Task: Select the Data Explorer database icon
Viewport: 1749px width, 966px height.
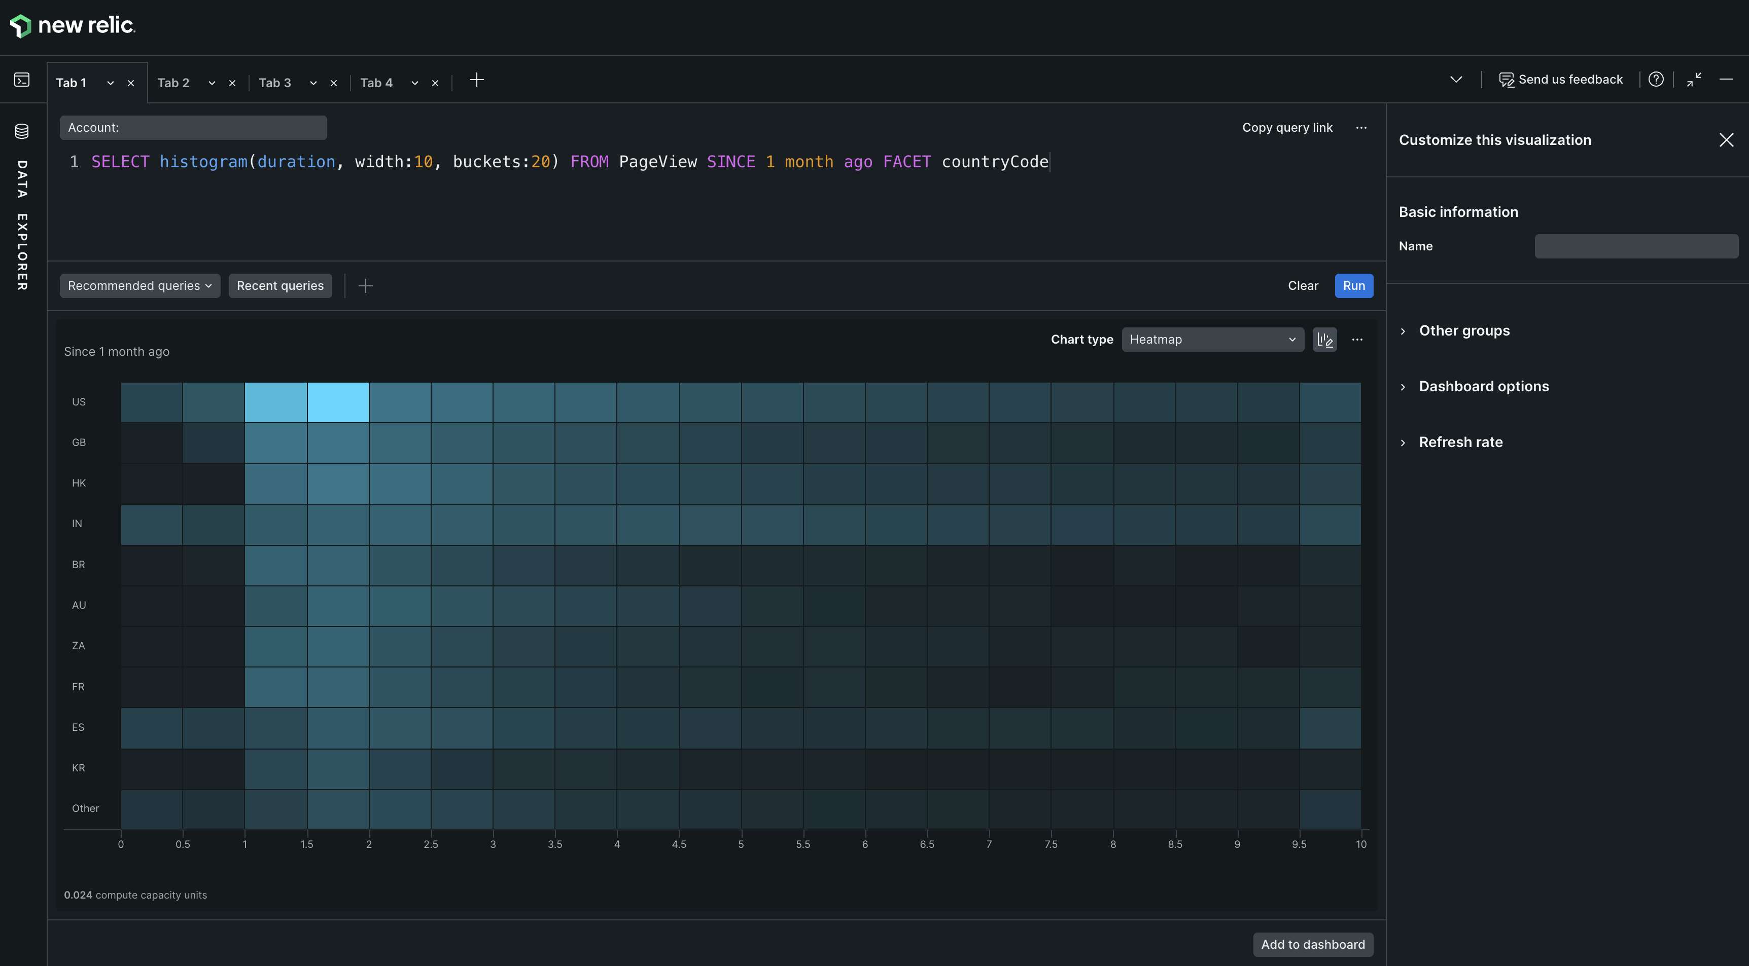Action: (x=21, y=131)
